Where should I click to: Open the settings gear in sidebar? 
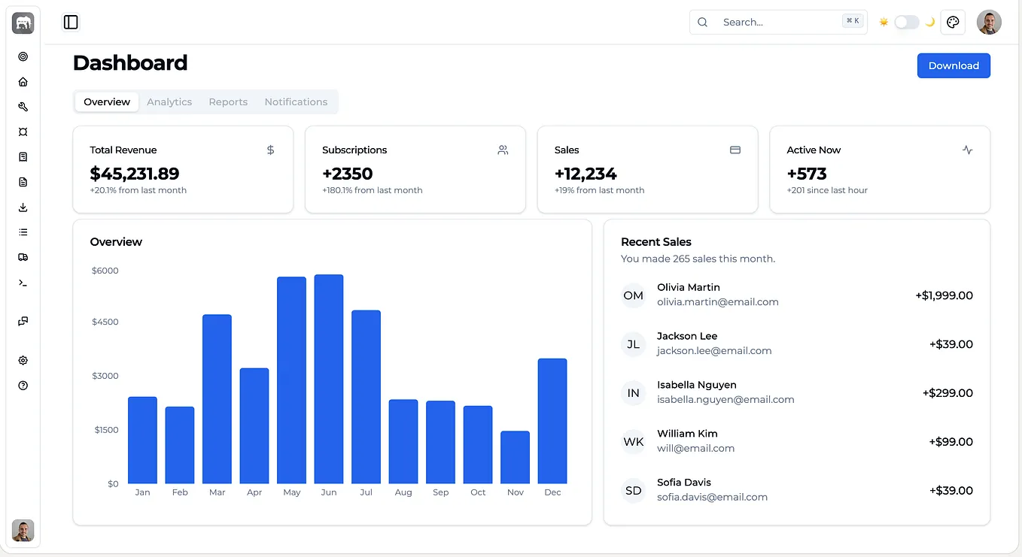(23, 360)
